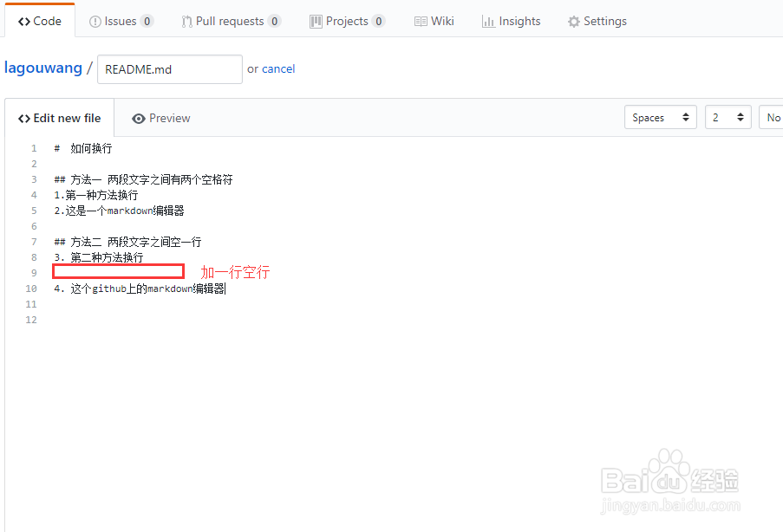
Task: Click the Edit new file brackets icon
Action: point(24,119)
